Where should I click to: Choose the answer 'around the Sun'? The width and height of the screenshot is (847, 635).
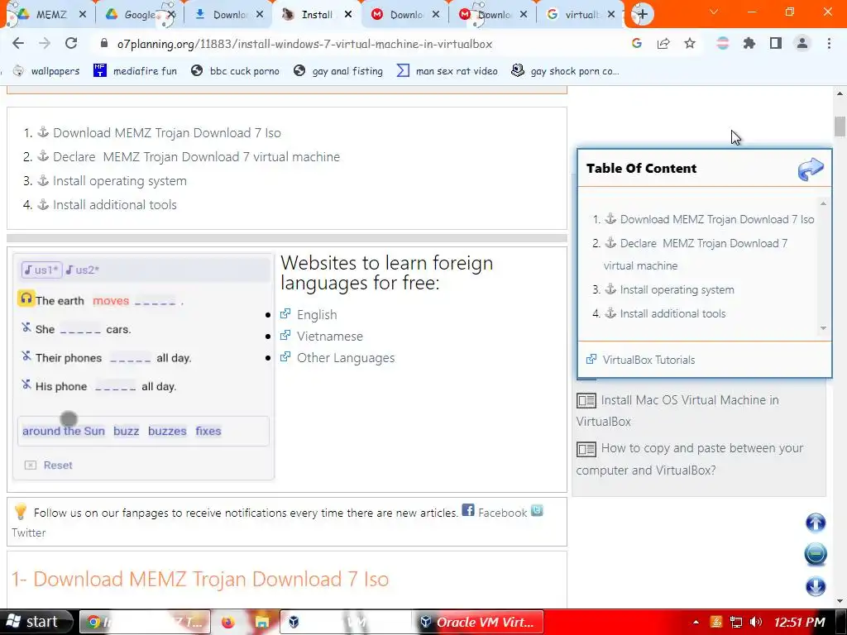(x=64, y=431)
